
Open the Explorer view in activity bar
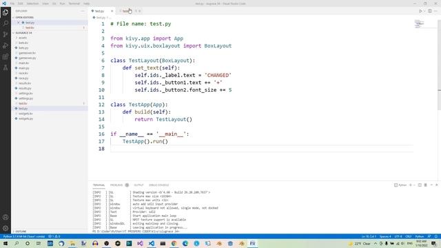pos(6,12)
